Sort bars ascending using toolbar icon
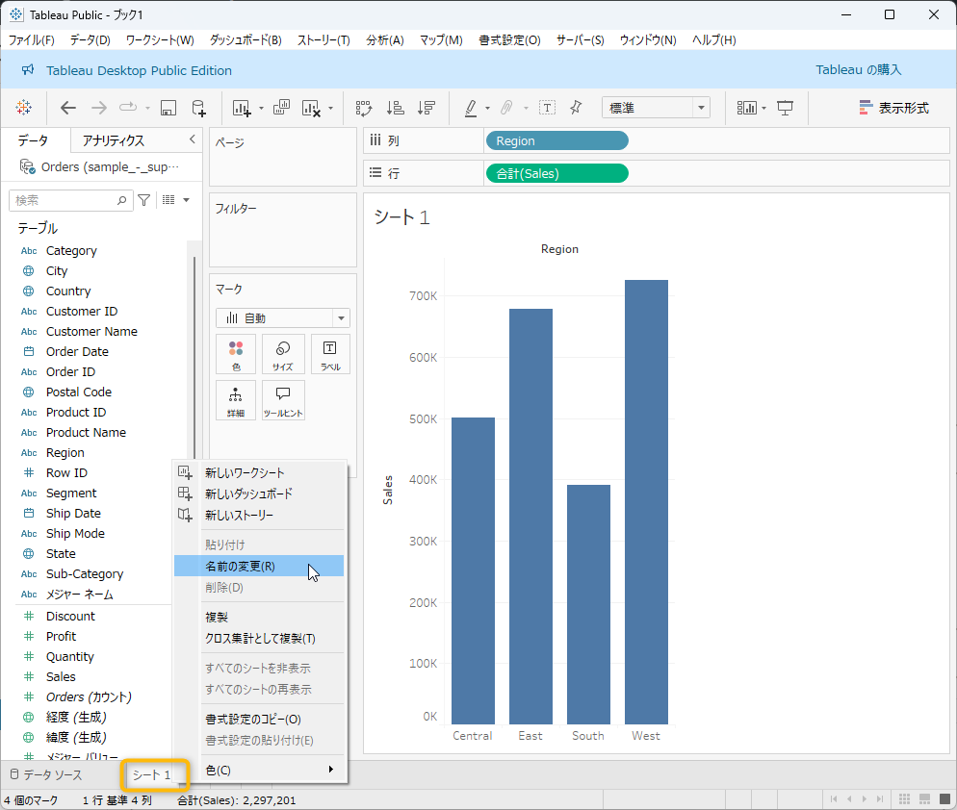Image resolution: width=957 pixels, height=810 pixels. click(395, 108)
